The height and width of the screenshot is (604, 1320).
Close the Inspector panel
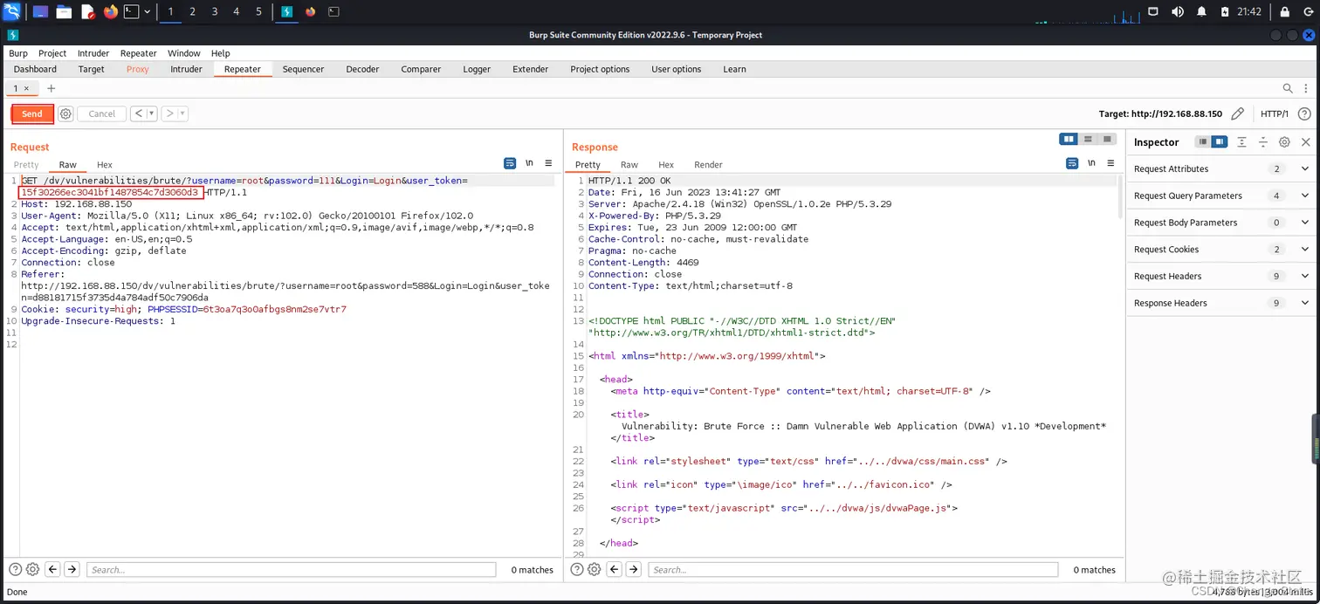(1306, 141)
